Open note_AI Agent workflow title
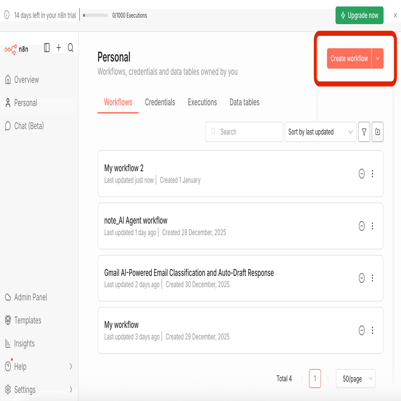Image resolution: width=401 pixels, height=401 pixels. tap(136, 221)
